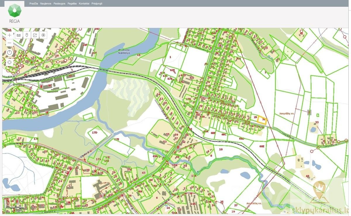351x216 pixels.
Task: Open the Paslaugos menu item
Action: click(59, 4)
